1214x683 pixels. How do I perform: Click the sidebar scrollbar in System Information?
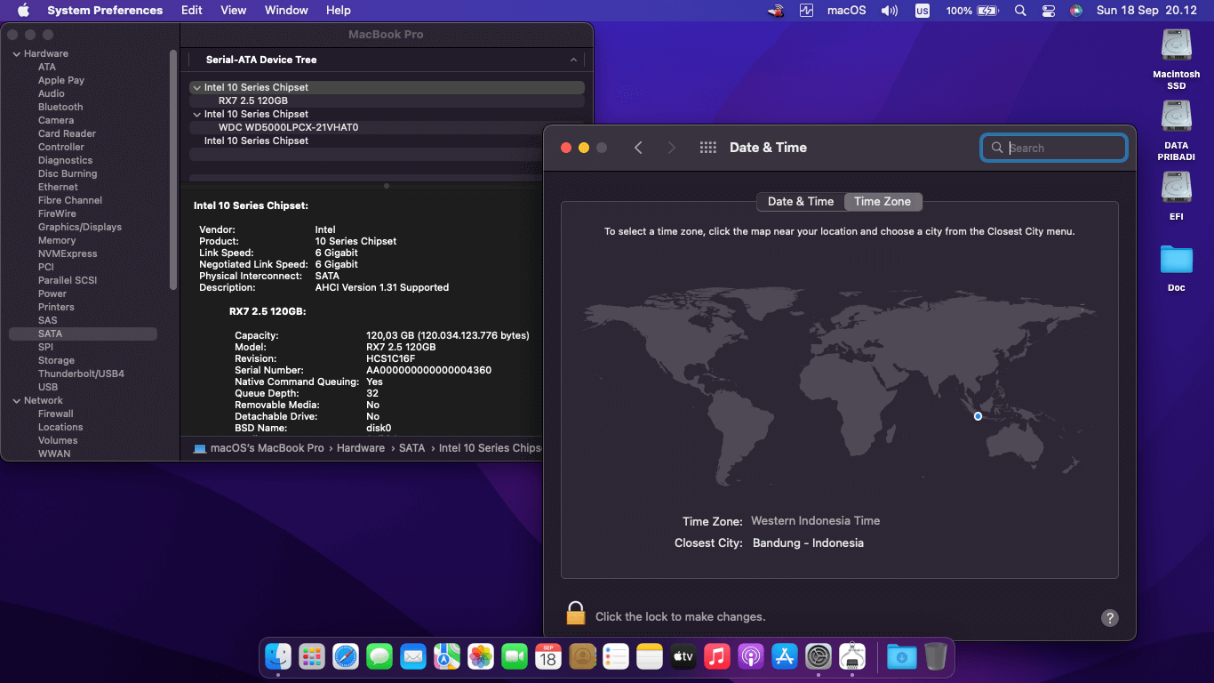click(x=172, y=169)
